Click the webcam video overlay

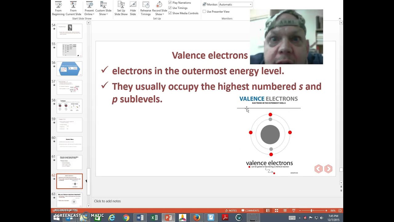coord(286,37)
